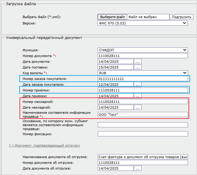Collapse 'Документ, подтверждающий отгрузку' section link
The image size is (197, 175).
pos(44,145)
